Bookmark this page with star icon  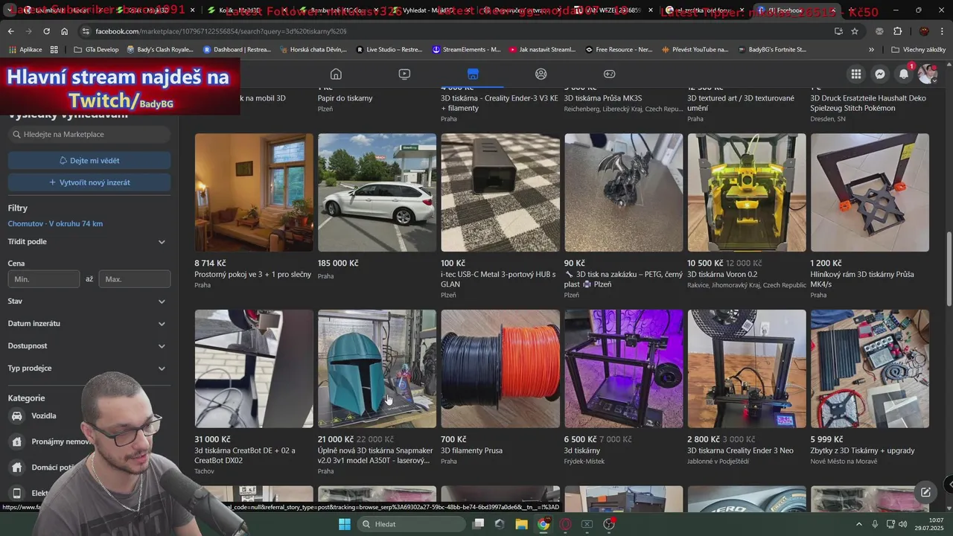click(855, 31)
